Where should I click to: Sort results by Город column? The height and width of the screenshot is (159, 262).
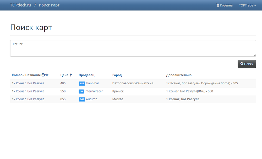point(117,75)
